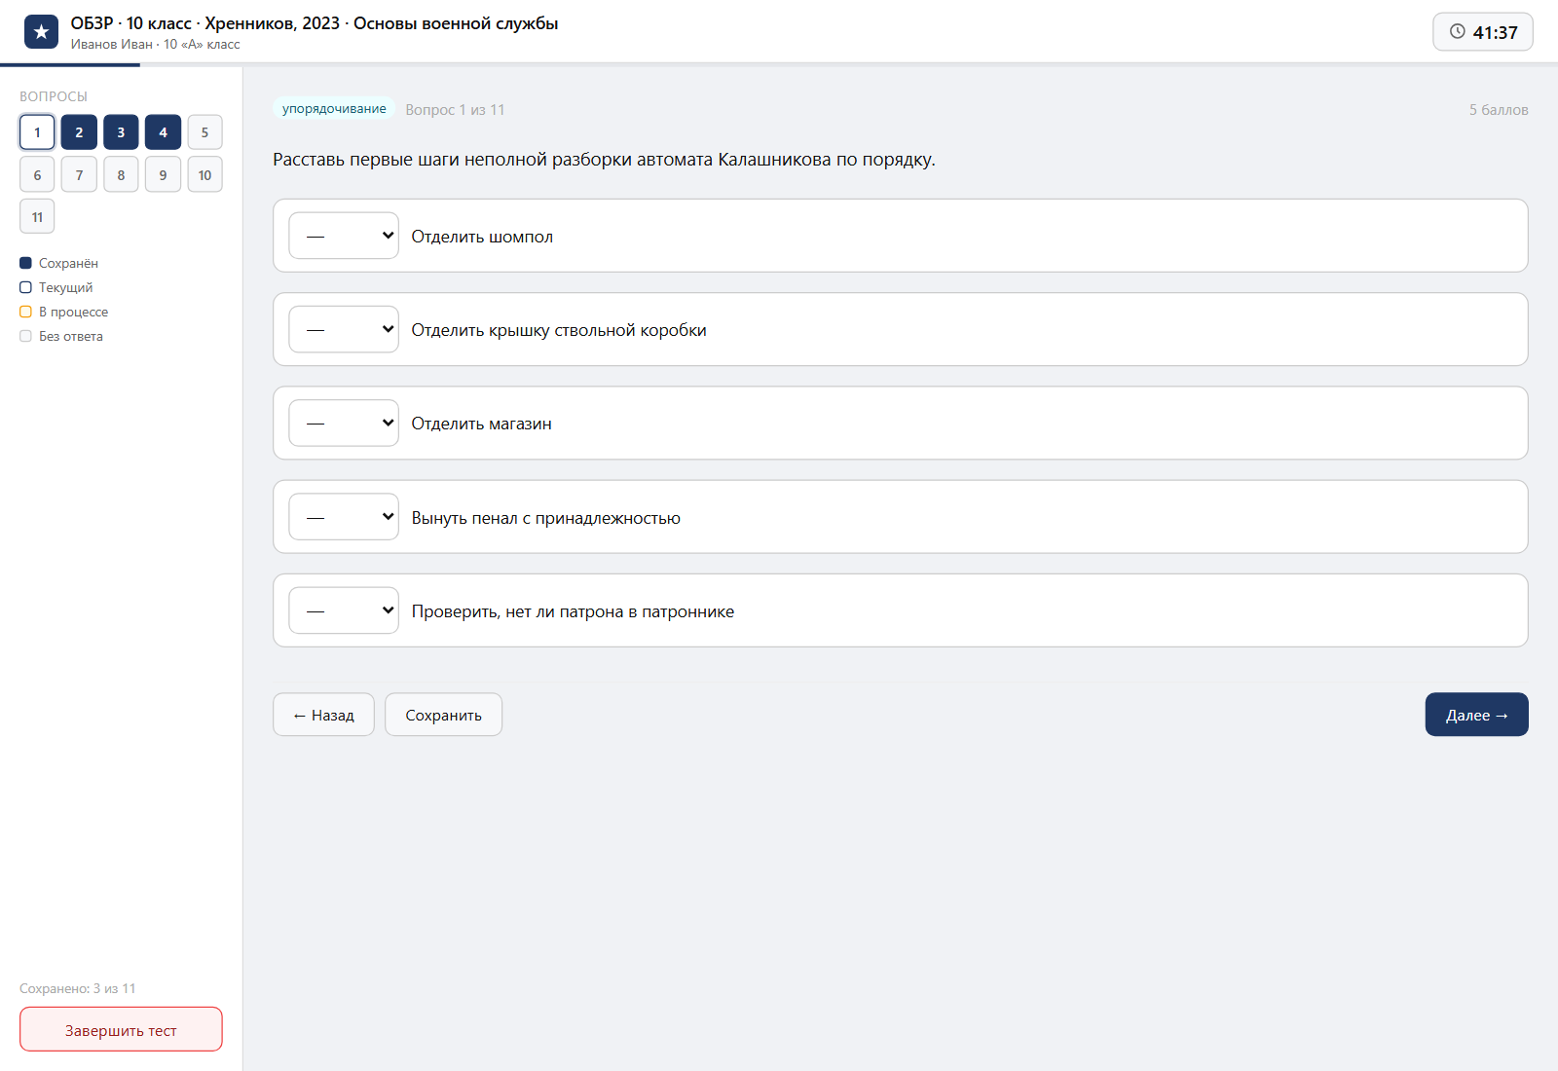
Task: Click the "Отделить шомпол" answer text
Action: [x=482, y=237]
